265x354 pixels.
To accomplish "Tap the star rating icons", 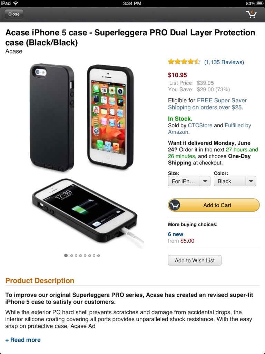I will [x=184, y=62].
